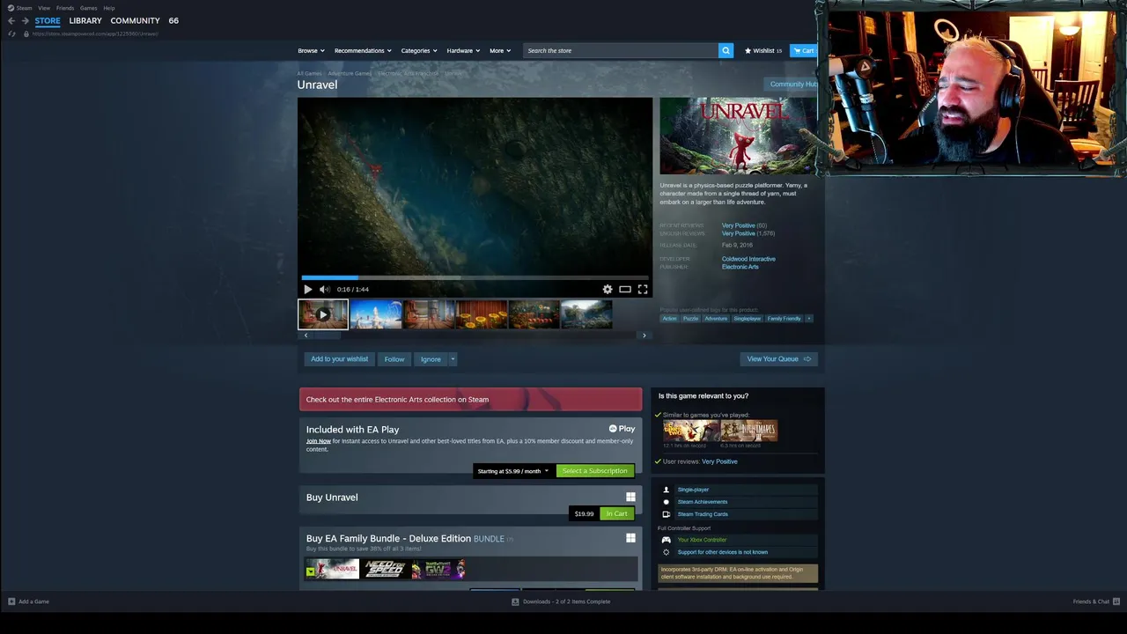Go forward with the navigation right arrow

[x=26, y=20]
